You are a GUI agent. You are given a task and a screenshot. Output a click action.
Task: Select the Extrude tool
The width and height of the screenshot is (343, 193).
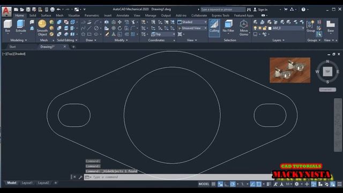(x=21, y=26)
